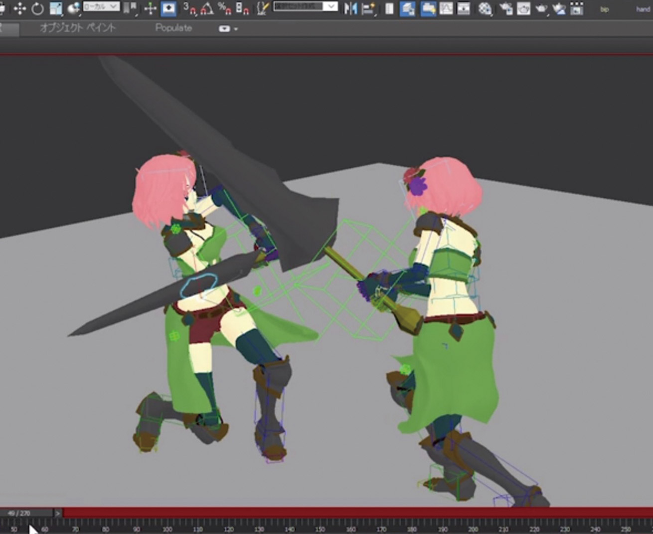Click the "hand" label in toolbar

643,9
